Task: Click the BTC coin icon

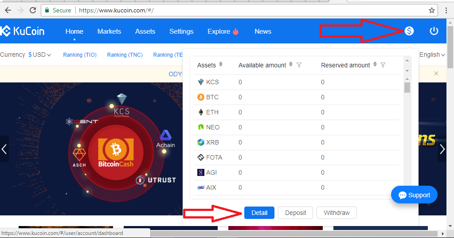Action: click(x=201, y=97)
